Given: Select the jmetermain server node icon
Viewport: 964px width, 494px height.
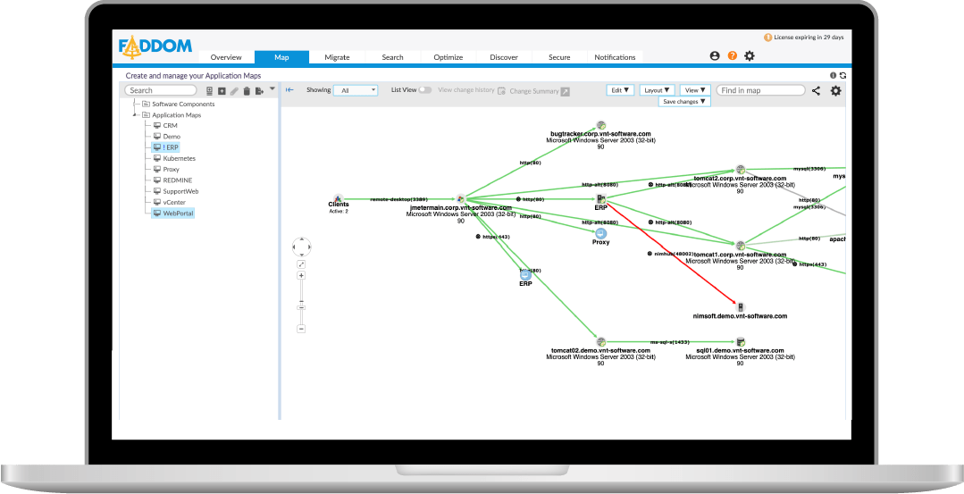Looking at the screenshot, I should pos(460,199).
